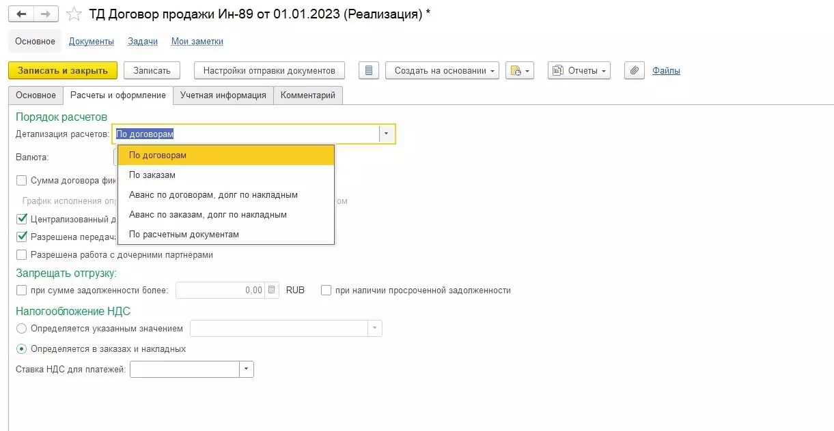
Task: Open Создать на основании dropdown
Action: [442, 70]
